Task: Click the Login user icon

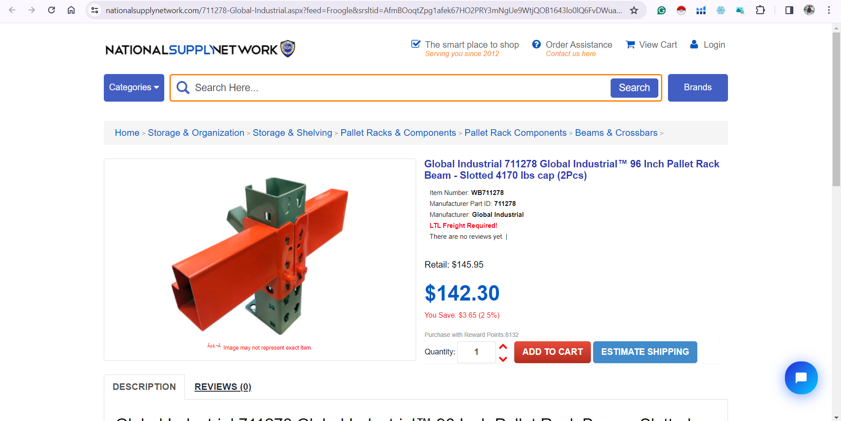Action: point(694,44)
